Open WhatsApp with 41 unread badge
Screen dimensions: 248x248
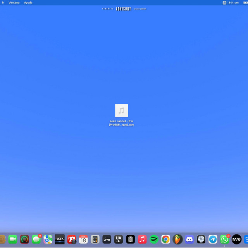[224, 239]
